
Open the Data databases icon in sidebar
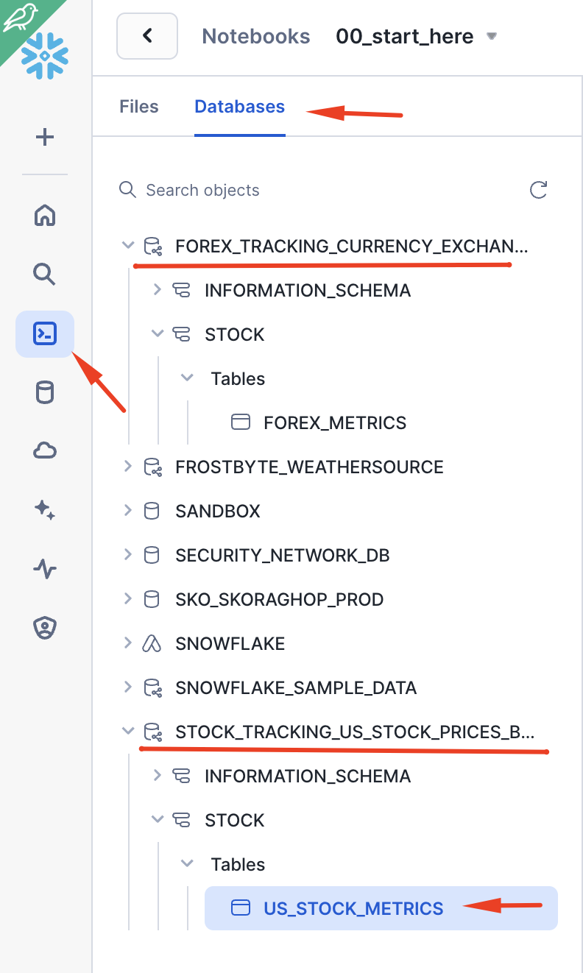click(44, 392)
